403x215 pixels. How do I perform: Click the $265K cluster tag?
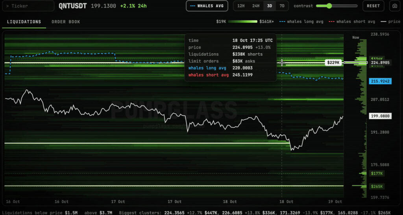tap(377, 186)
